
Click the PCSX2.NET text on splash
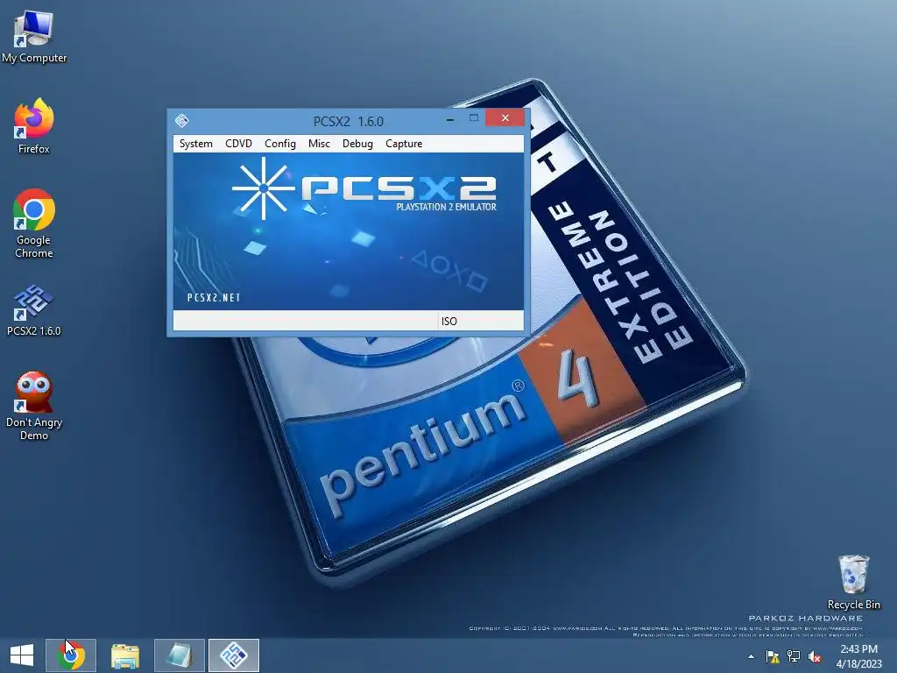[214, 298]
